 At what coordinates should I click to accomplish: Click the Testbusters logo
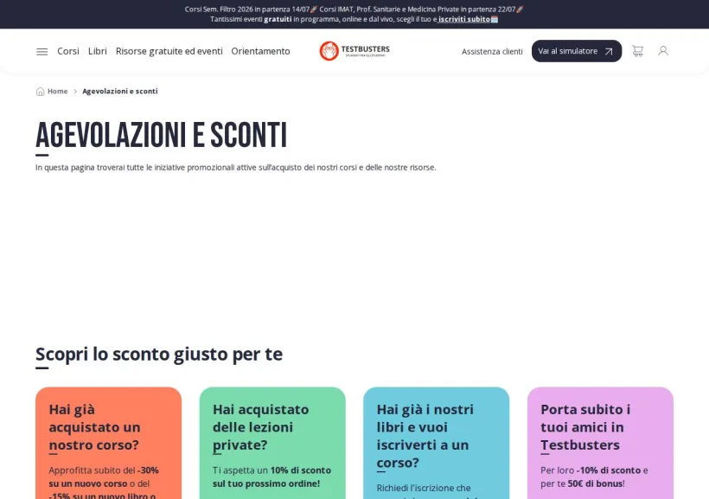point(354,51)
